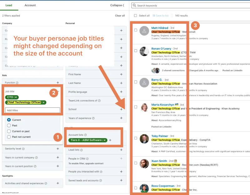Remove Tiers II - ABM Software chip
The width and height of the screenshot is (250, 195).
point(105,140)
